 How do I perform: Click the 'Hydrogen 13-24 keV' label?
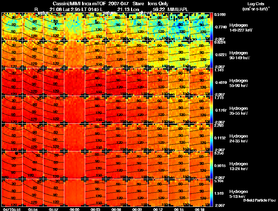pyautogui.click(x=239, y=166)
